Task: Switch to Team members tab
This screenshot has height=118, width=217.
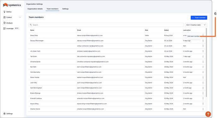Action: point(52,9)
